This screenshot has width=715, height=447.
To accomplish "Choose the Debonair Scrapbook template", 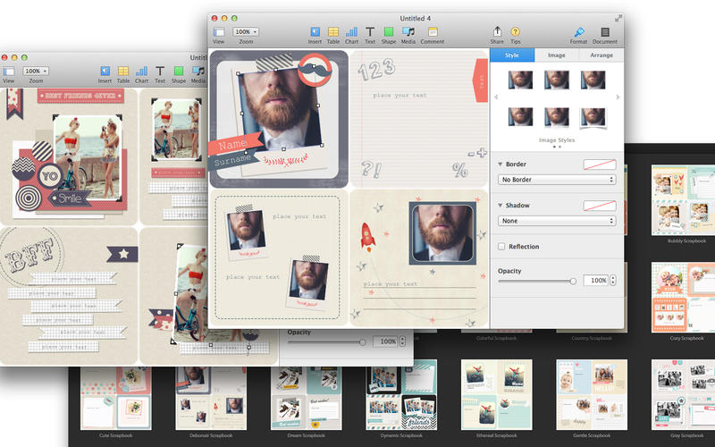I will pyautogui.click(x=211, y=398).
